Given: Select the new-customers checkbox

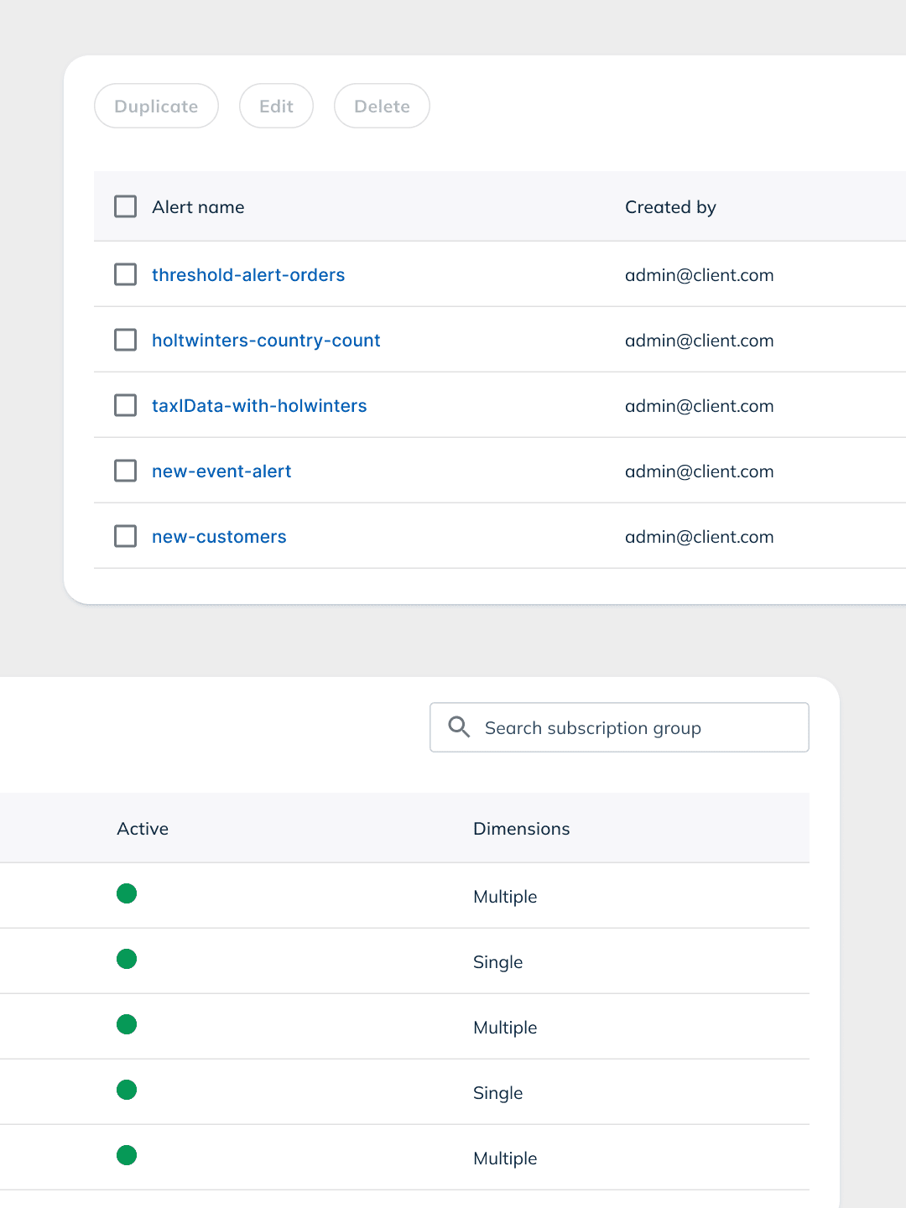Looking at the screenshot, I should pyautogui.click(x=125, y=536).
